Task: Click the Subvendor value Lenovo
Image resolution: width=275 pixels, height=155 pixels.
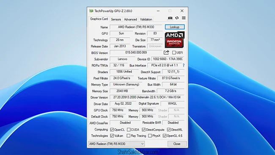Action: tap(123, 59)
